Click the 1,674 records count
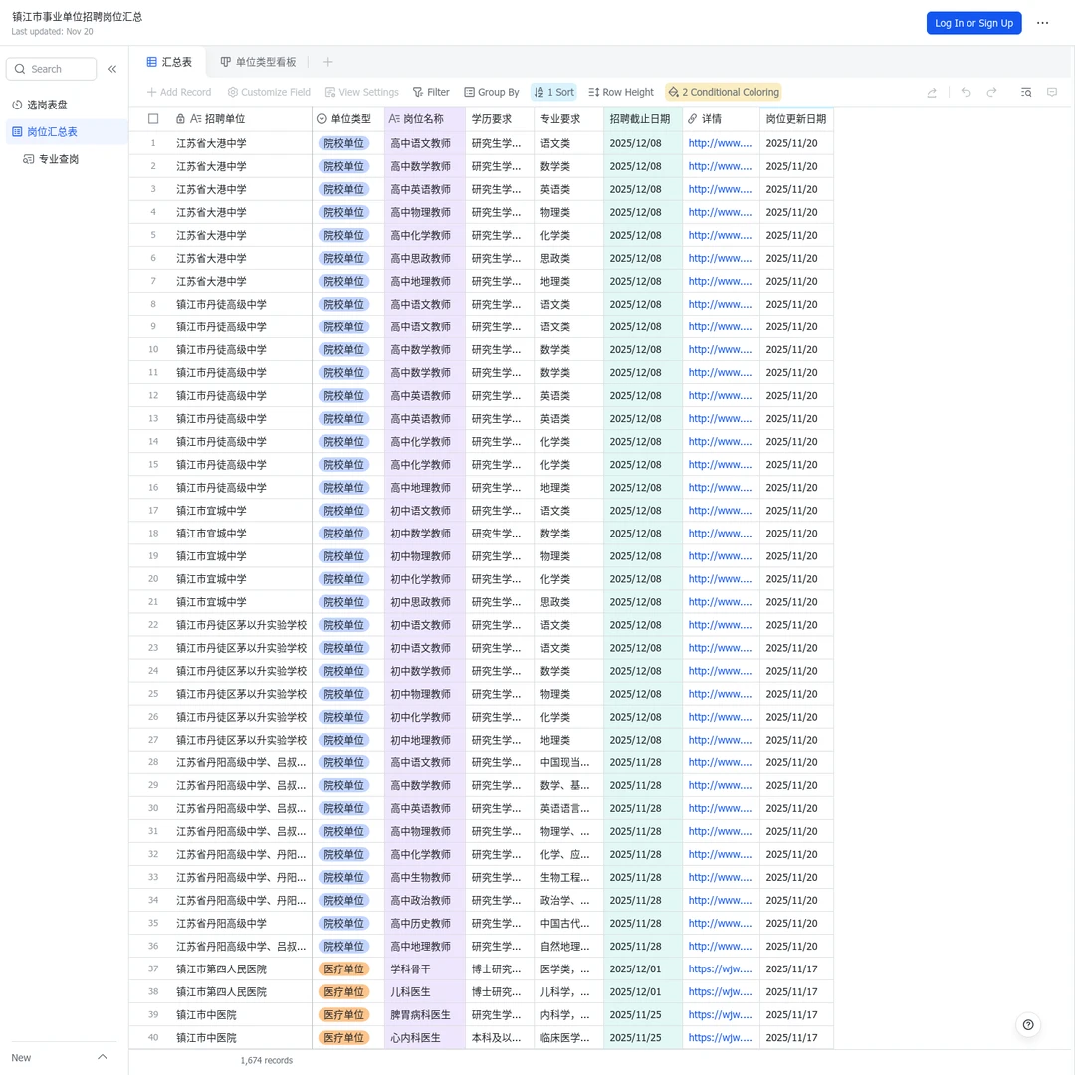Viewport: 1075px width, 1075px height. tap(266, 1060)
